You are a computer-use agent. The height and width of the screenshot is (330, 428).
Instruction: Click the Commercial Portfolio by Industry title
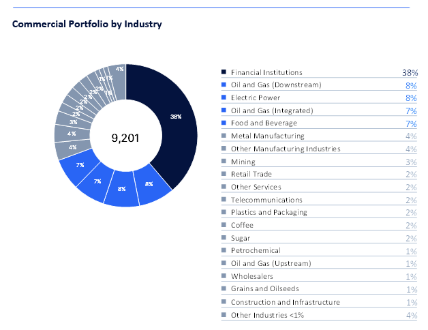point(87,25)
